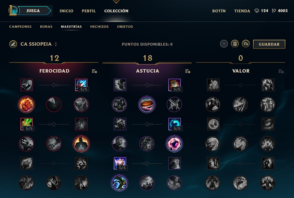Open the Tienda link

pyautogui.click(x=242, y=11)
